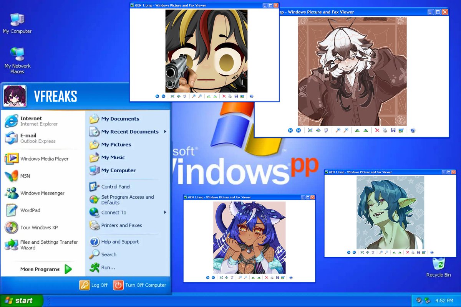Click Rotate Clockwise in the white-haired character viewer
Image resolution: width=461 pixels, height=307 pixels.
357,130
